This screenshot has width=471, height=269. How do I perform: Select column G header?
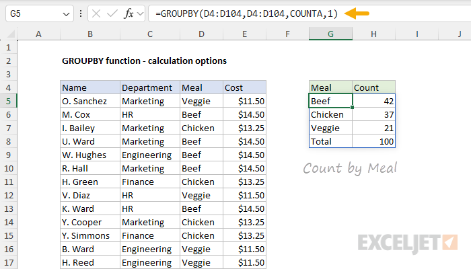click(330, 34)
